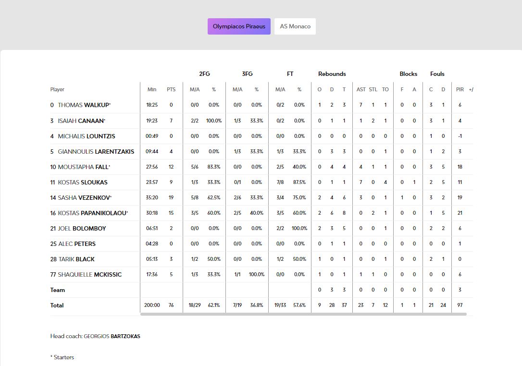Select Lountzis' minutes 00:49
Screen dimensions: 522x366
[x=152, y=136]
